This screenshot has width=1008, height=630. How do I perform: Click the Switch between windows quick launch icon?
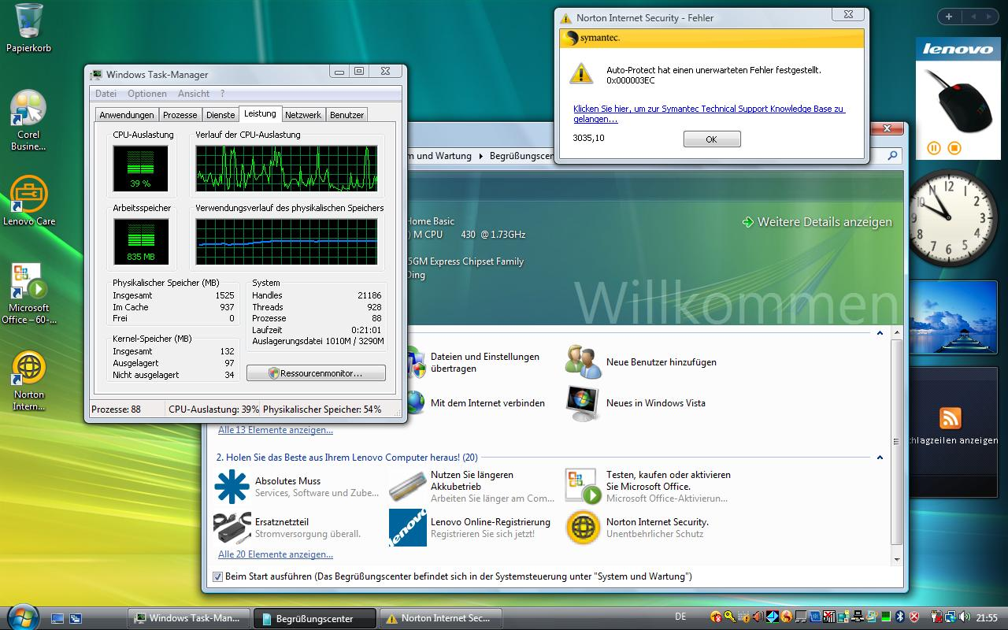[x=76, y=618]
